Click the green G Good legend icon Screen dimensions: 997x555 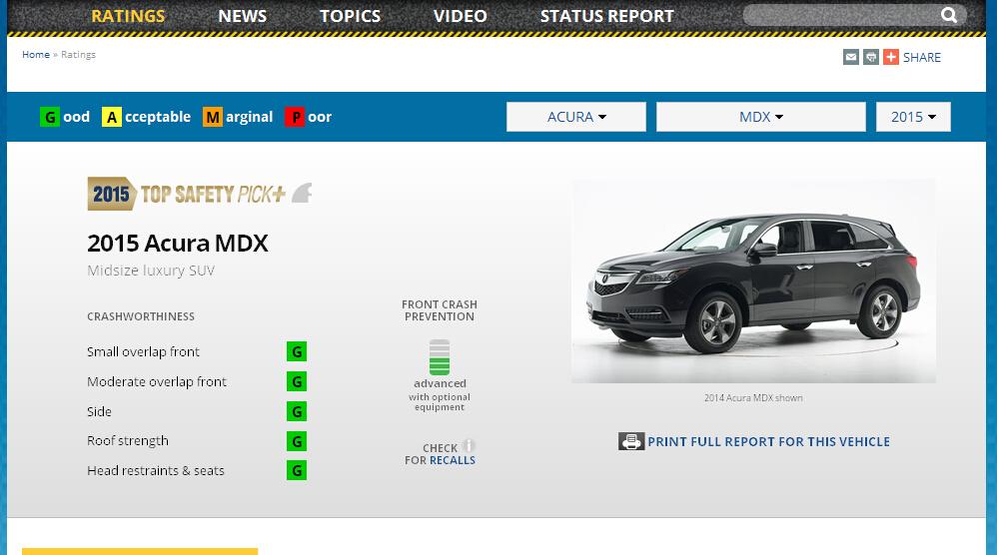(x=50, y=117)
